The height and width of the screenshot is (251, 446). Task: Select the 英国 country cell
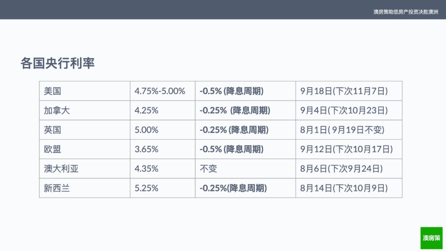tap(85, 129)
